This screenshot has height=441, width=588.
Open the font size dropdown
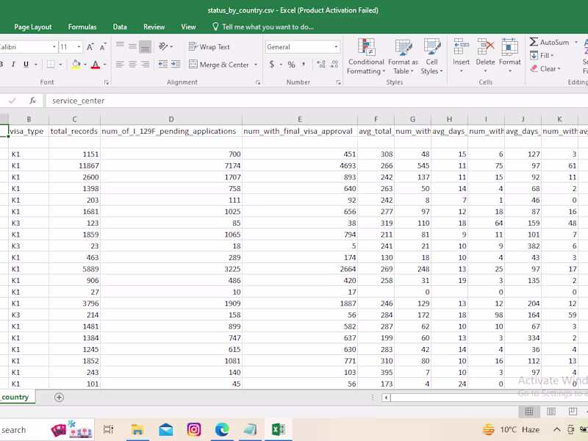(79, 47)
